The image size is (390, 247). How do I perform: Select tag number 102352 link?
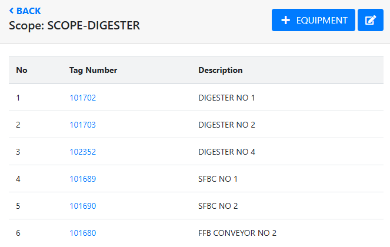tap(82, 152)
